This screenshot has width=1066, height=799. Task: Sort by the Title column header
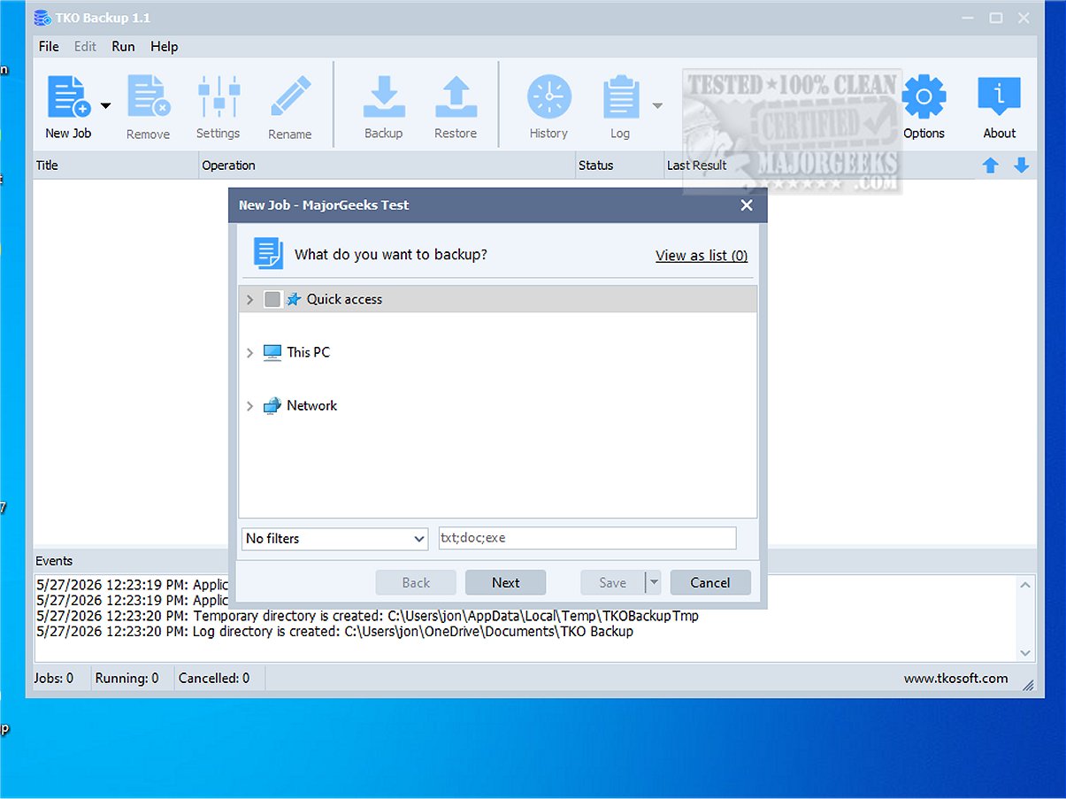coord(116,165)
